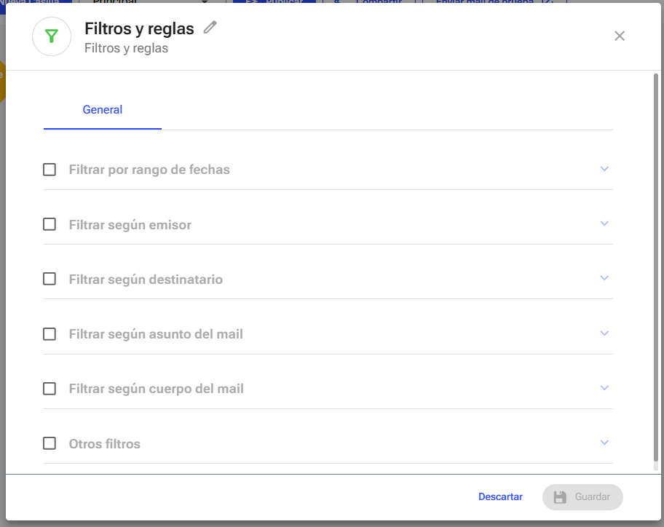Click the green funnel filter icon
This screenshot has height=527, width=664.
coord(51,36)
